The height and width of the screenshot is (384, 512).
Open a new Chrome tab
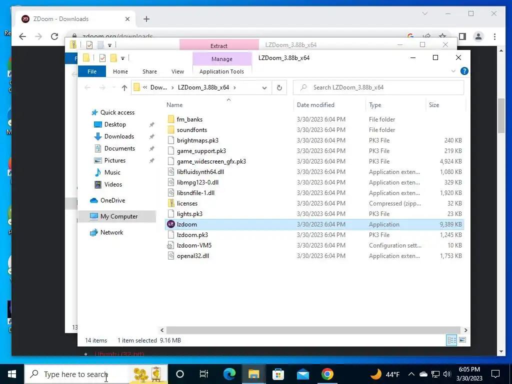[x=146, y=19]
